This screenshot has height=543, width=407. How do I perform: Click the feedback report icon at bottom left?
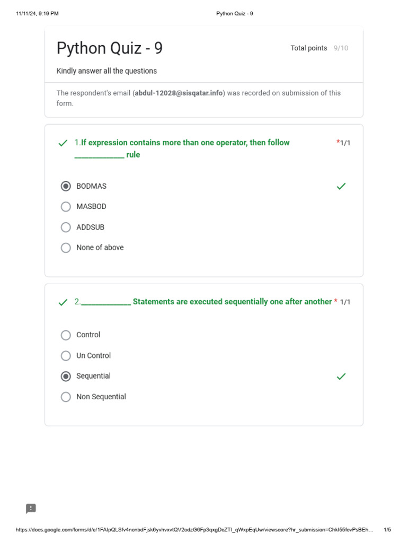31,509
